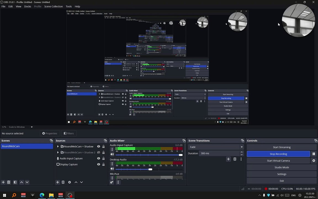Image resolution: width=318 pixels, height=199 pixels.
Task: Add a new source with plus icon
Action: (58, 182)
